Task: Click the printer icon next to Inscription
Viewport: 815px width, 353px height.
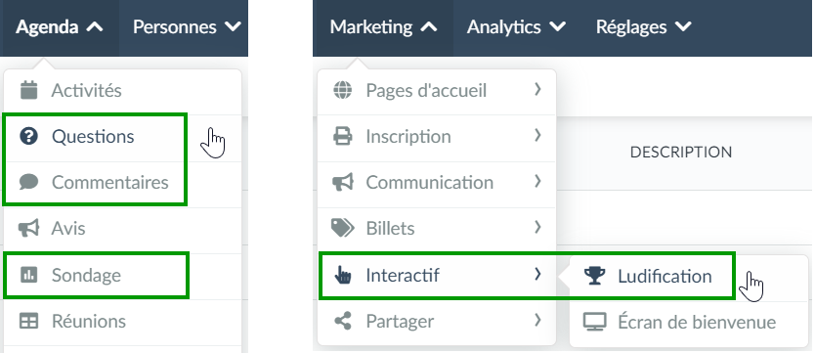Action: [343, 136]
